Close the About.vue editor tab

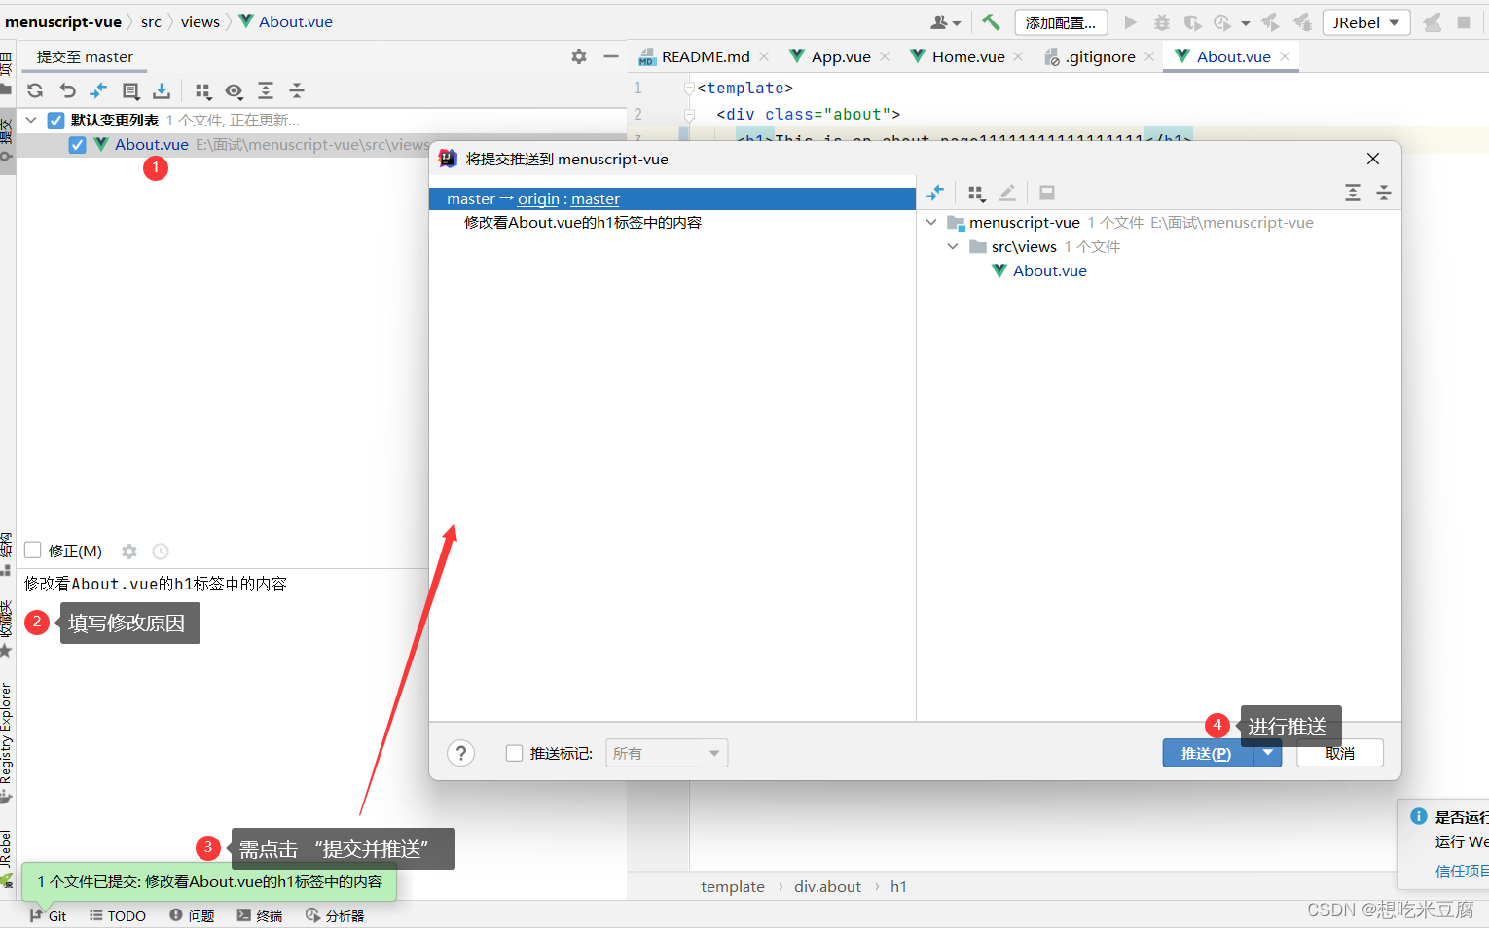1285,56
